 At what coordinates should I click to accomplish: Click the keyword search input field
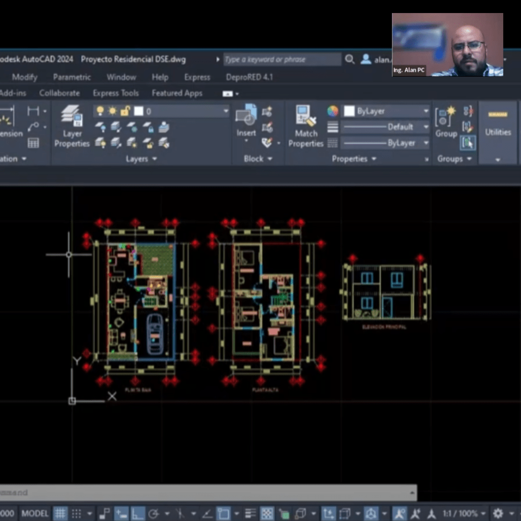(282, 59)
